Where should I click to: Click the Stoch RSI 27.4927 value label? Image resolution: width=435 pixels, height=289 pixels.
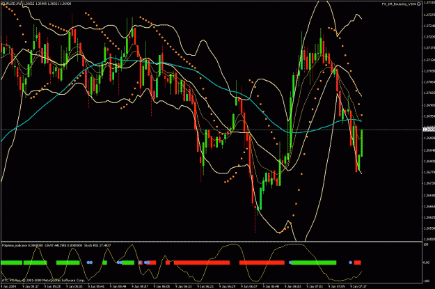[x=97, y=246]
